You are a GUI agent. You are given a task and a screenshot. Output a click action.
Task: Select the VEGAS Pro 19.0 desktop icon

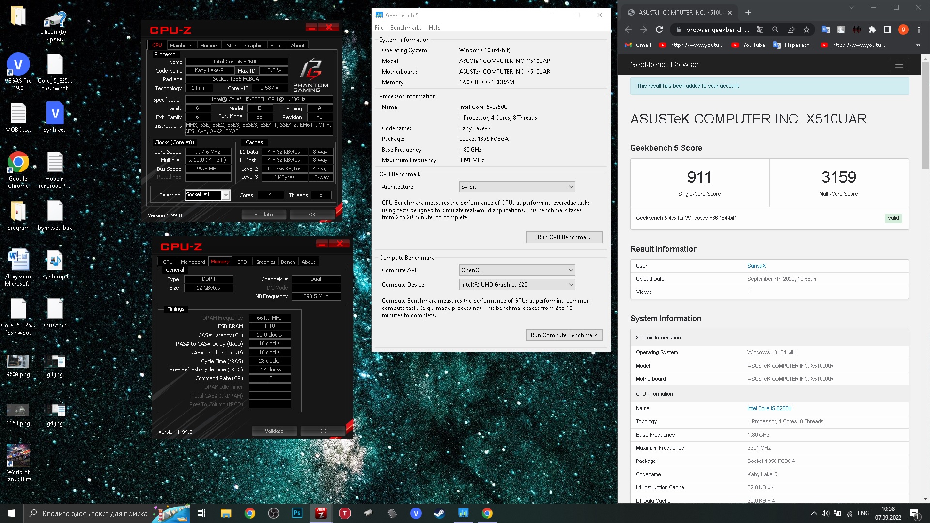click(18, 72)
